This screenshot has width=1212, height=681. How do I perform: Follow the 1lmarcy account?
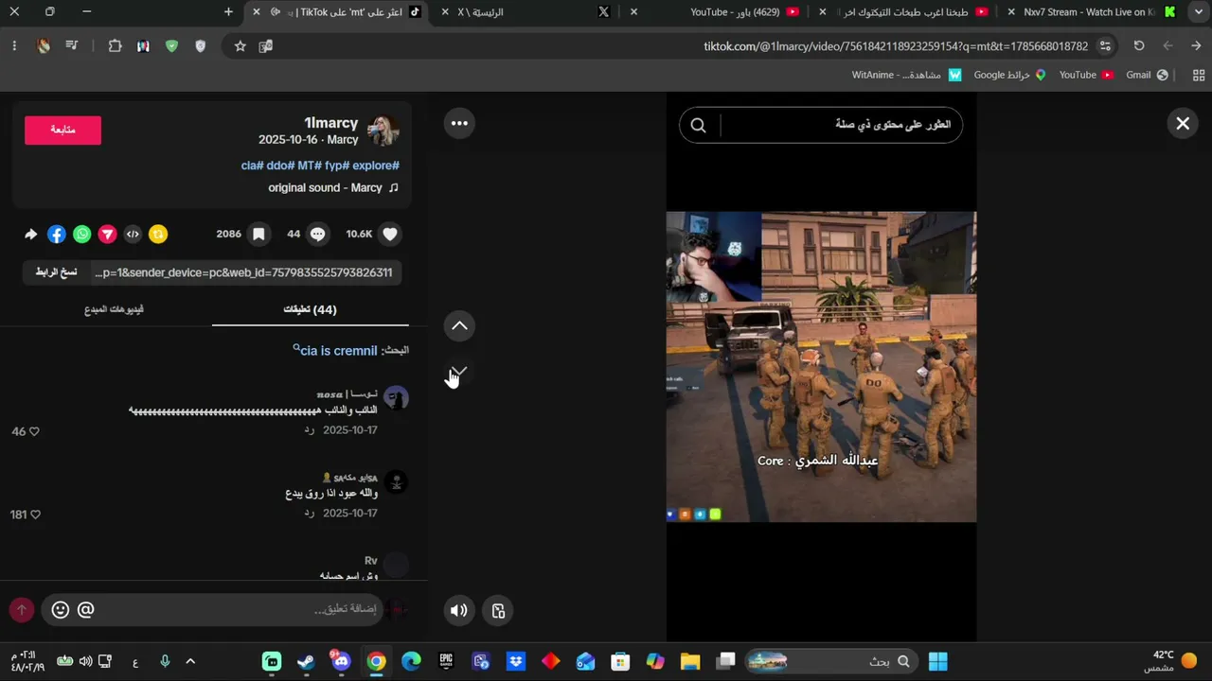tap(62, 131)
